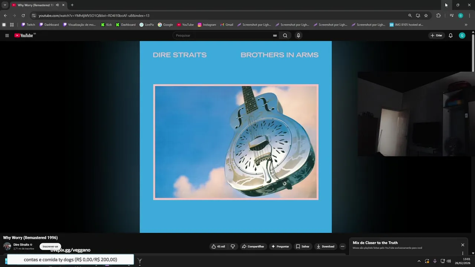Viewport: 475px width, 267px height.
Task: Open the Visualização de mo... bookmark
Action: point(79,25)
